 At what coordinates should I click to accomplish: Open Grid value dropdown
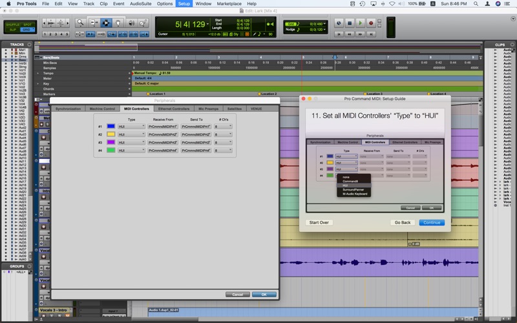pos(325,24)
